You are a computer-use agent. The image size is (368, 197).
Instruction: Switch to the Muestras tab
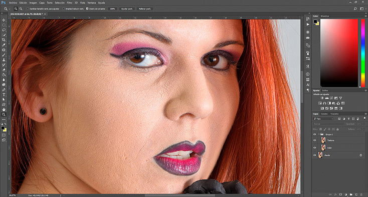click(x=325, y=16)
